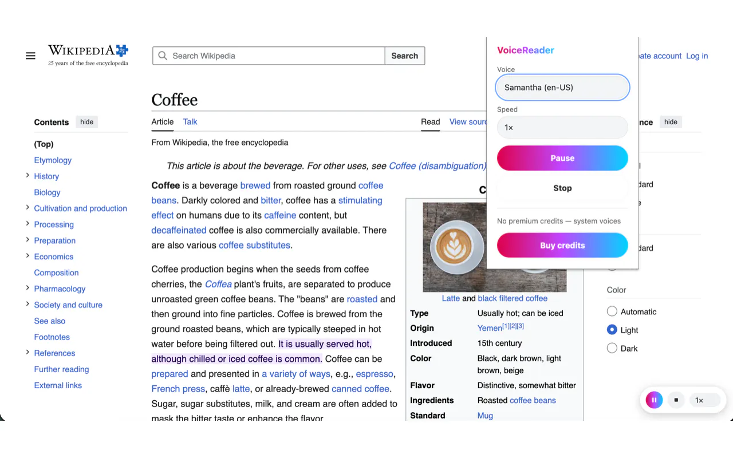733x458 pixels.
Task: Click the VoiceReader title in the popup
Action: [526, 50]
